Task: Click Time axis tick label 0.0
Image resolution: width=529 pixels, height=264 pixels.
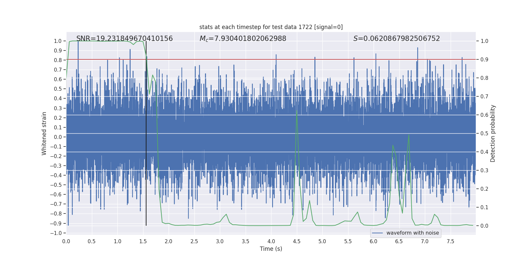Action: point(66,241)
